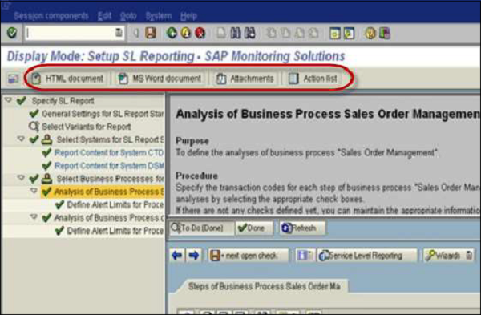Open the HTML document button
Viewport: 481px width, 315px height.
68,79
